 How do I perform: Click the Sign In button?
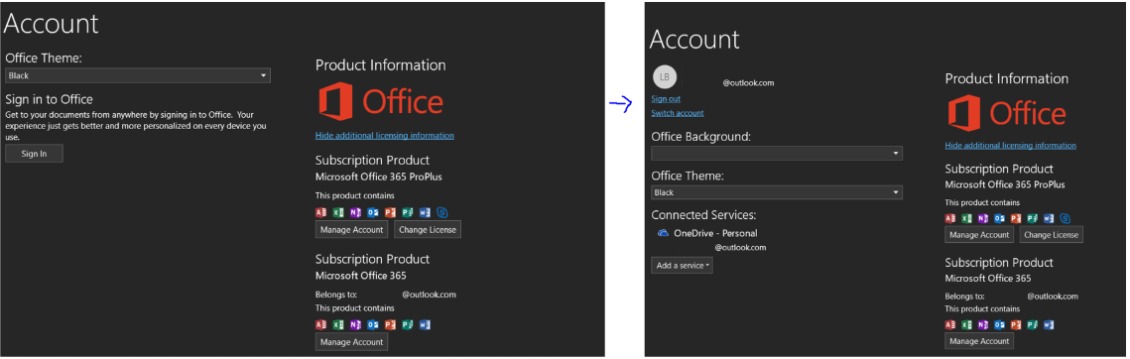(x=34, y=154)
